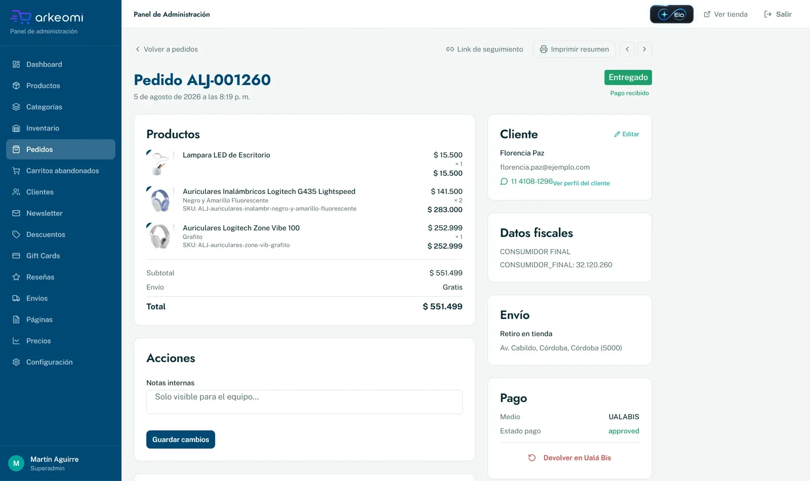Click the Envíos truck icon

(x=16, y=298)
